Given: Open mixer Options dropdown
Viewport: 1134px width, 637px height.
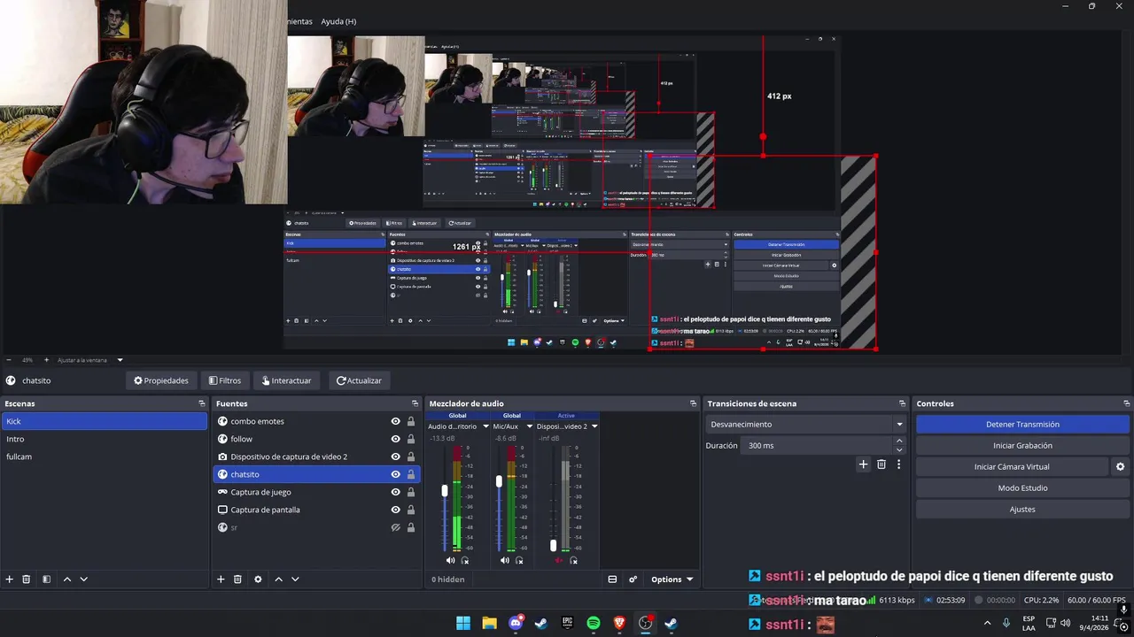Looking at the screenshot, I should pyautogui.click(x=672, y=579).
